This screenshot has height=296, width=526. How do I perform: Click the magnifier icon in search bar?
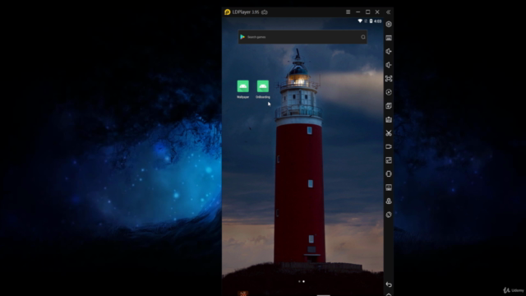[x=363, y=37]
